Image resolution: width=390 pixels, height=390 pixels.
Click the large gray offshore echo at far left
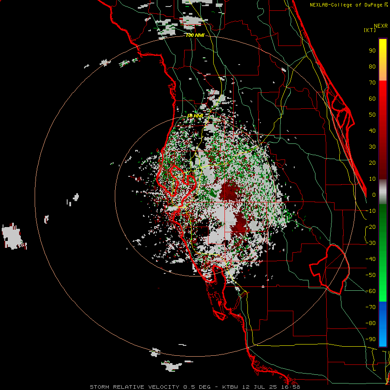pos(13,236)
